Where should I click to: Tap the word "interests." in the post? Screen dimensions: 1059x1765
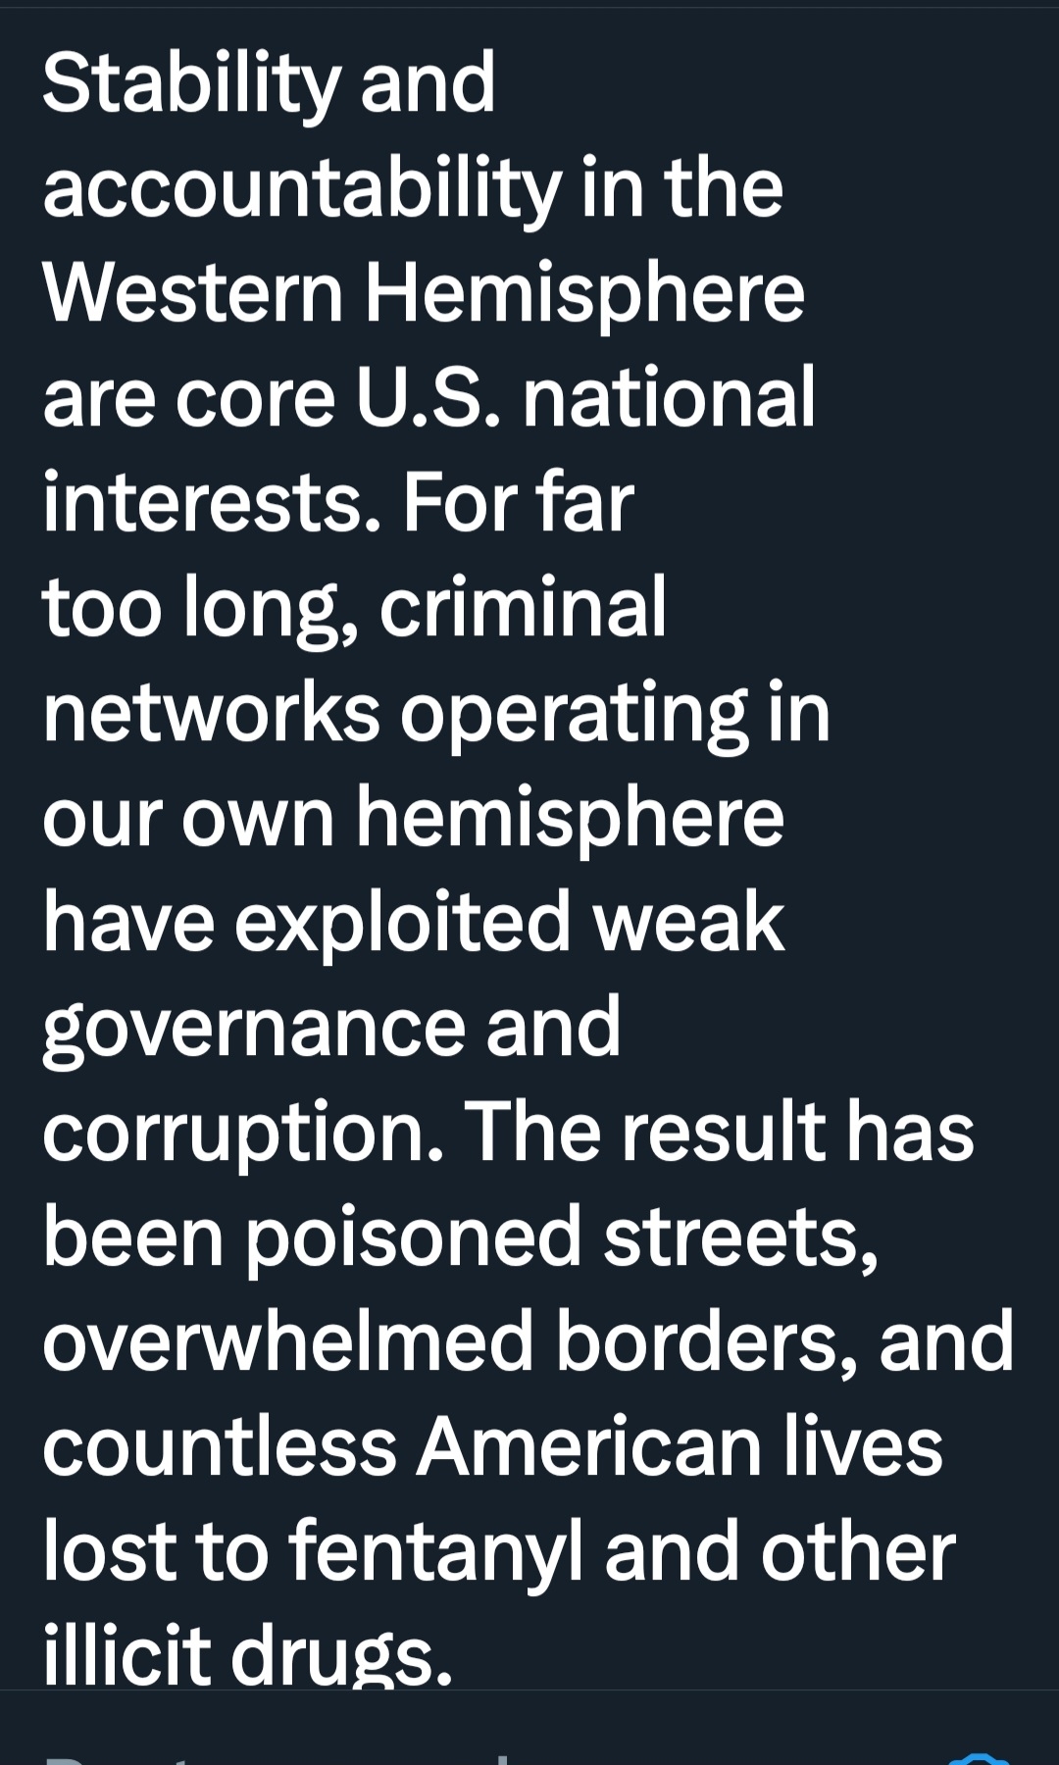(211, 503)
